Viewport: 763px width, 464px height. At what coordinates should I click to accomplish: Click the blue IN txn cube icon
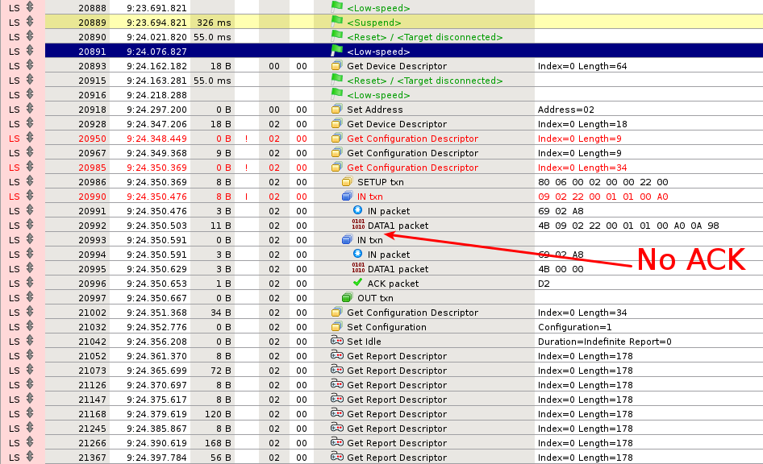click(x=347, y=197)
